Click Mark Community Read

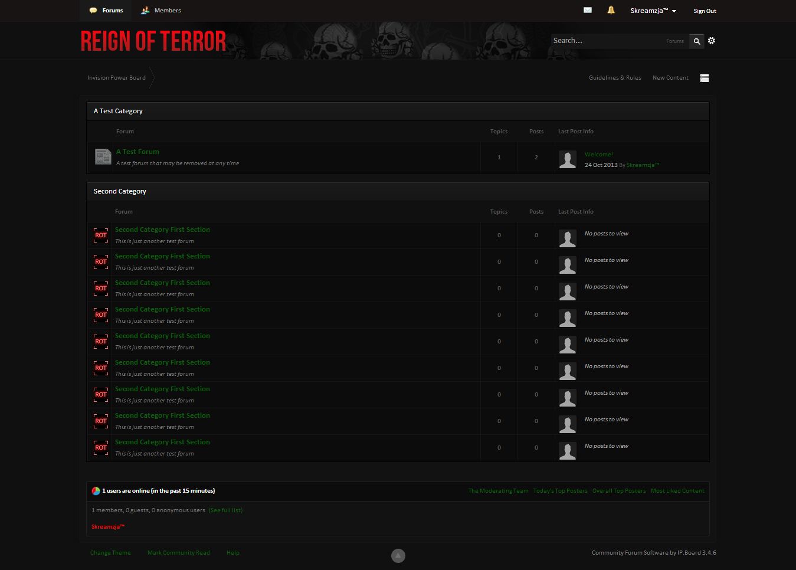(178, 553)
